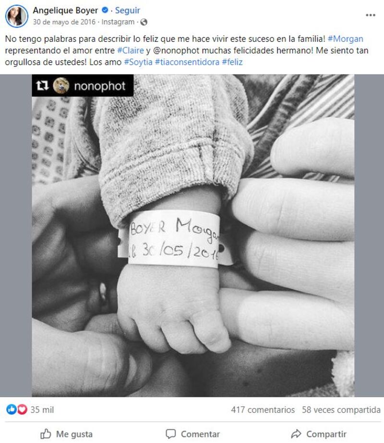Click the public globe privacy icon
Viewport: 384px width, 443px height.
click(144, 22)
